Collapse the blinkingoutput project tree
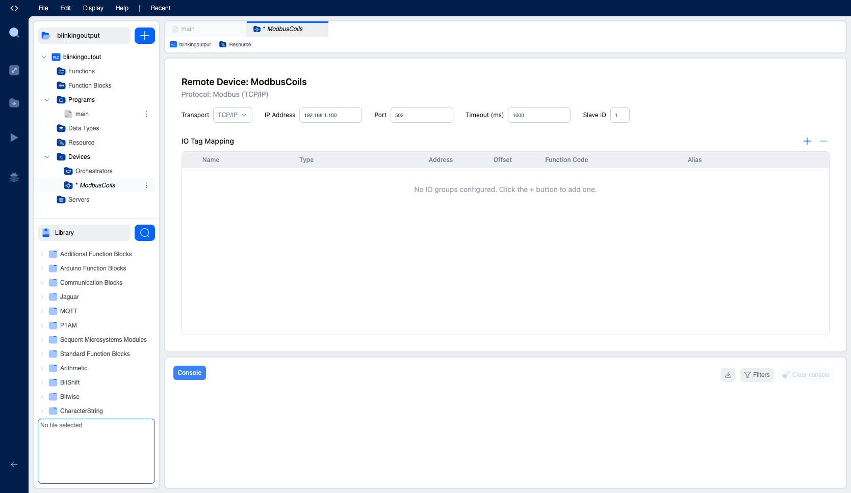 [x=44, y=57]
